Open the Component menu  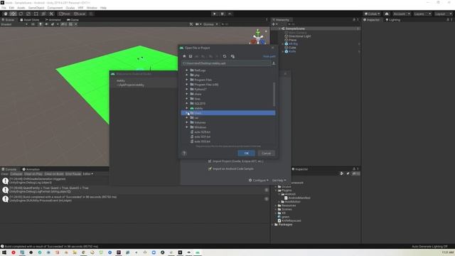(x=55, y=8)
